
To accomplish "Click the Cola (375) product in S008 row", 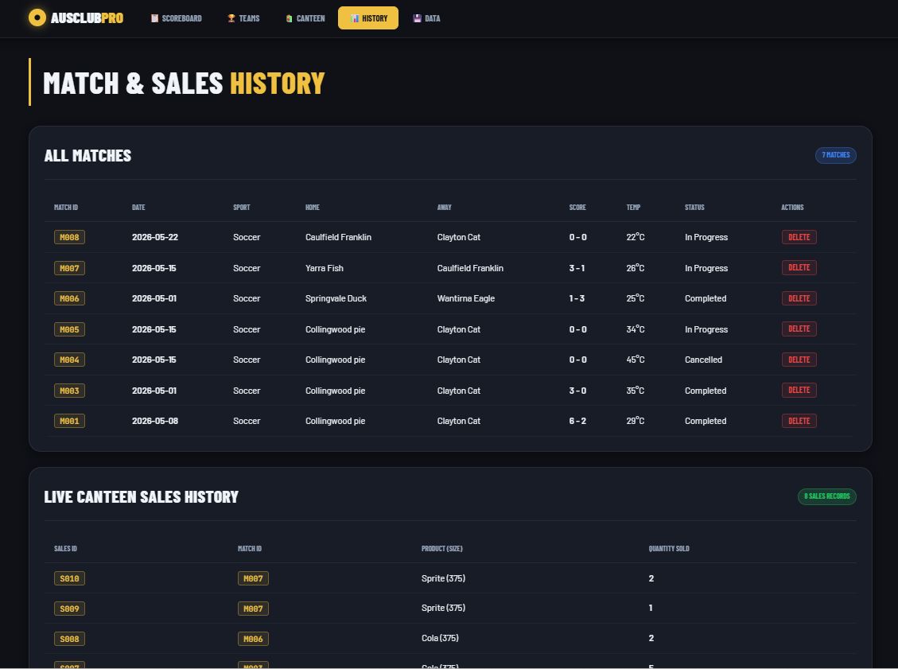I will [x=440, y=638].
